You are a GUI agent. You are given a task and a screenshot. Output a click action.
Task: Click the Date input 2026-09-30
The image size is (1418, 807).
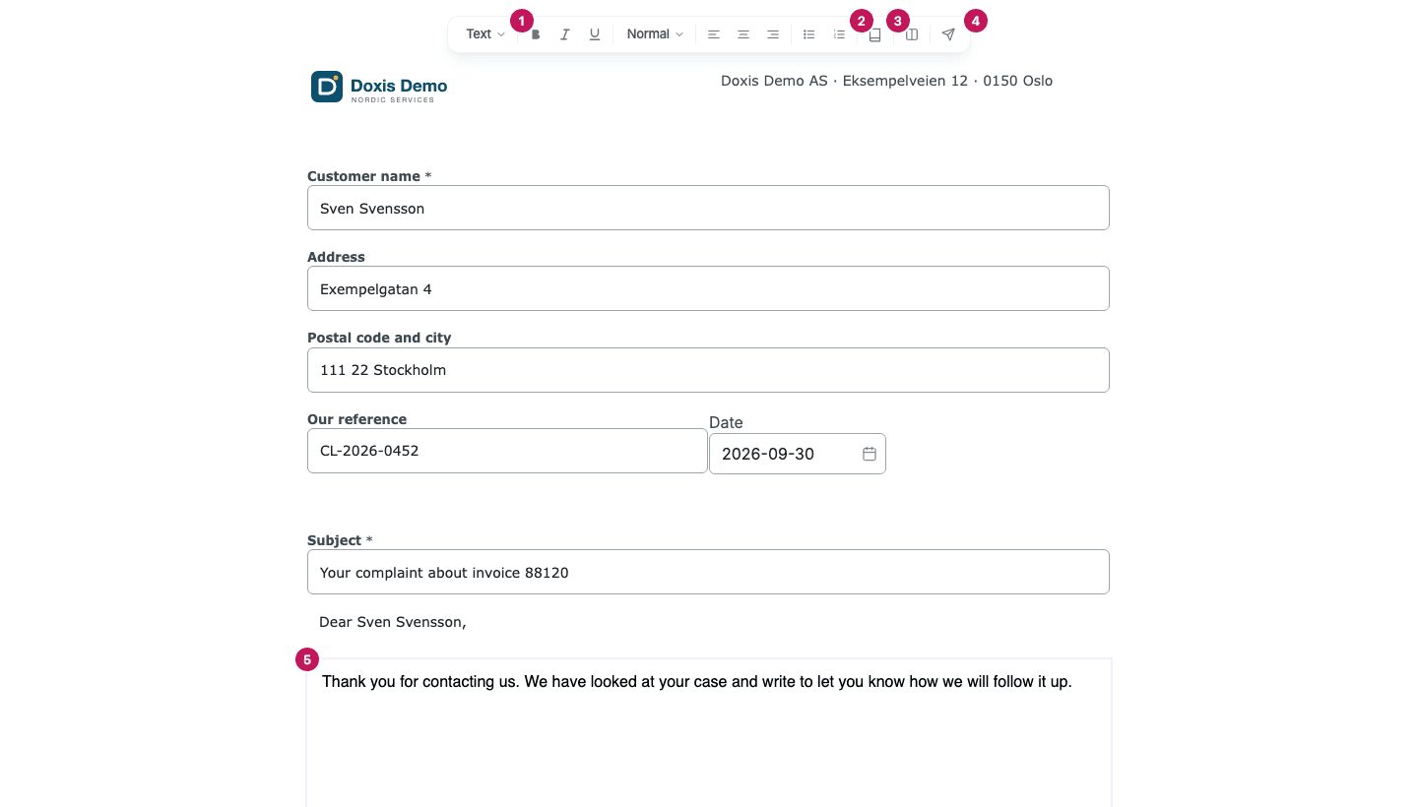point(798,454)
